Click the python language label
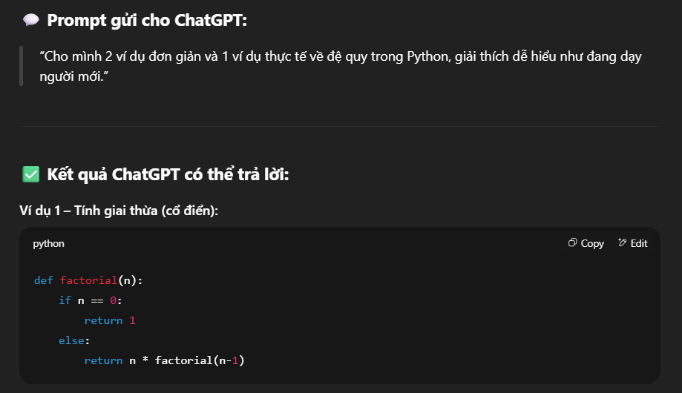The image size is (682, 393). [49, 244]
